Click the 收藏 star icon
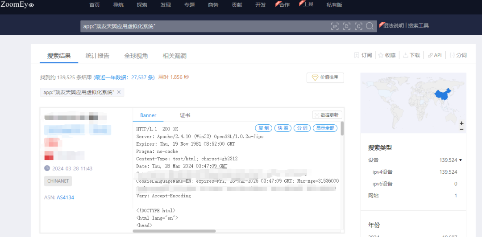This screenshot has height=237, width=482. click(x=381, y=55)
